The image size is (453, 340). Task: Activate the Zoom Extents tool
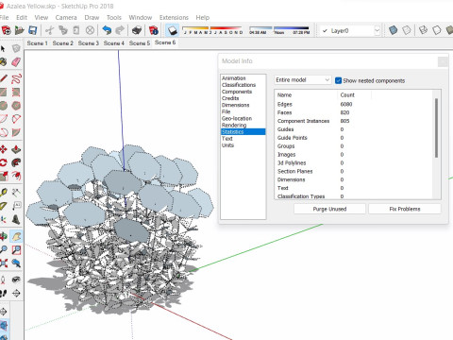pyautogui.click(x=4, y=263)
